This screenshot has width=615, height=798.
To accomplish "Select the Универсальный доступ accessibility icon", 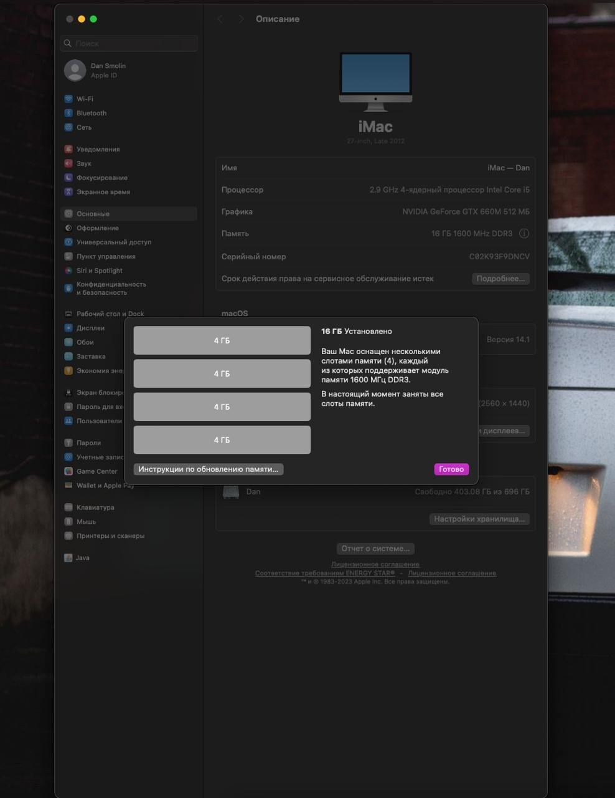I will click(x=68, y=242).
